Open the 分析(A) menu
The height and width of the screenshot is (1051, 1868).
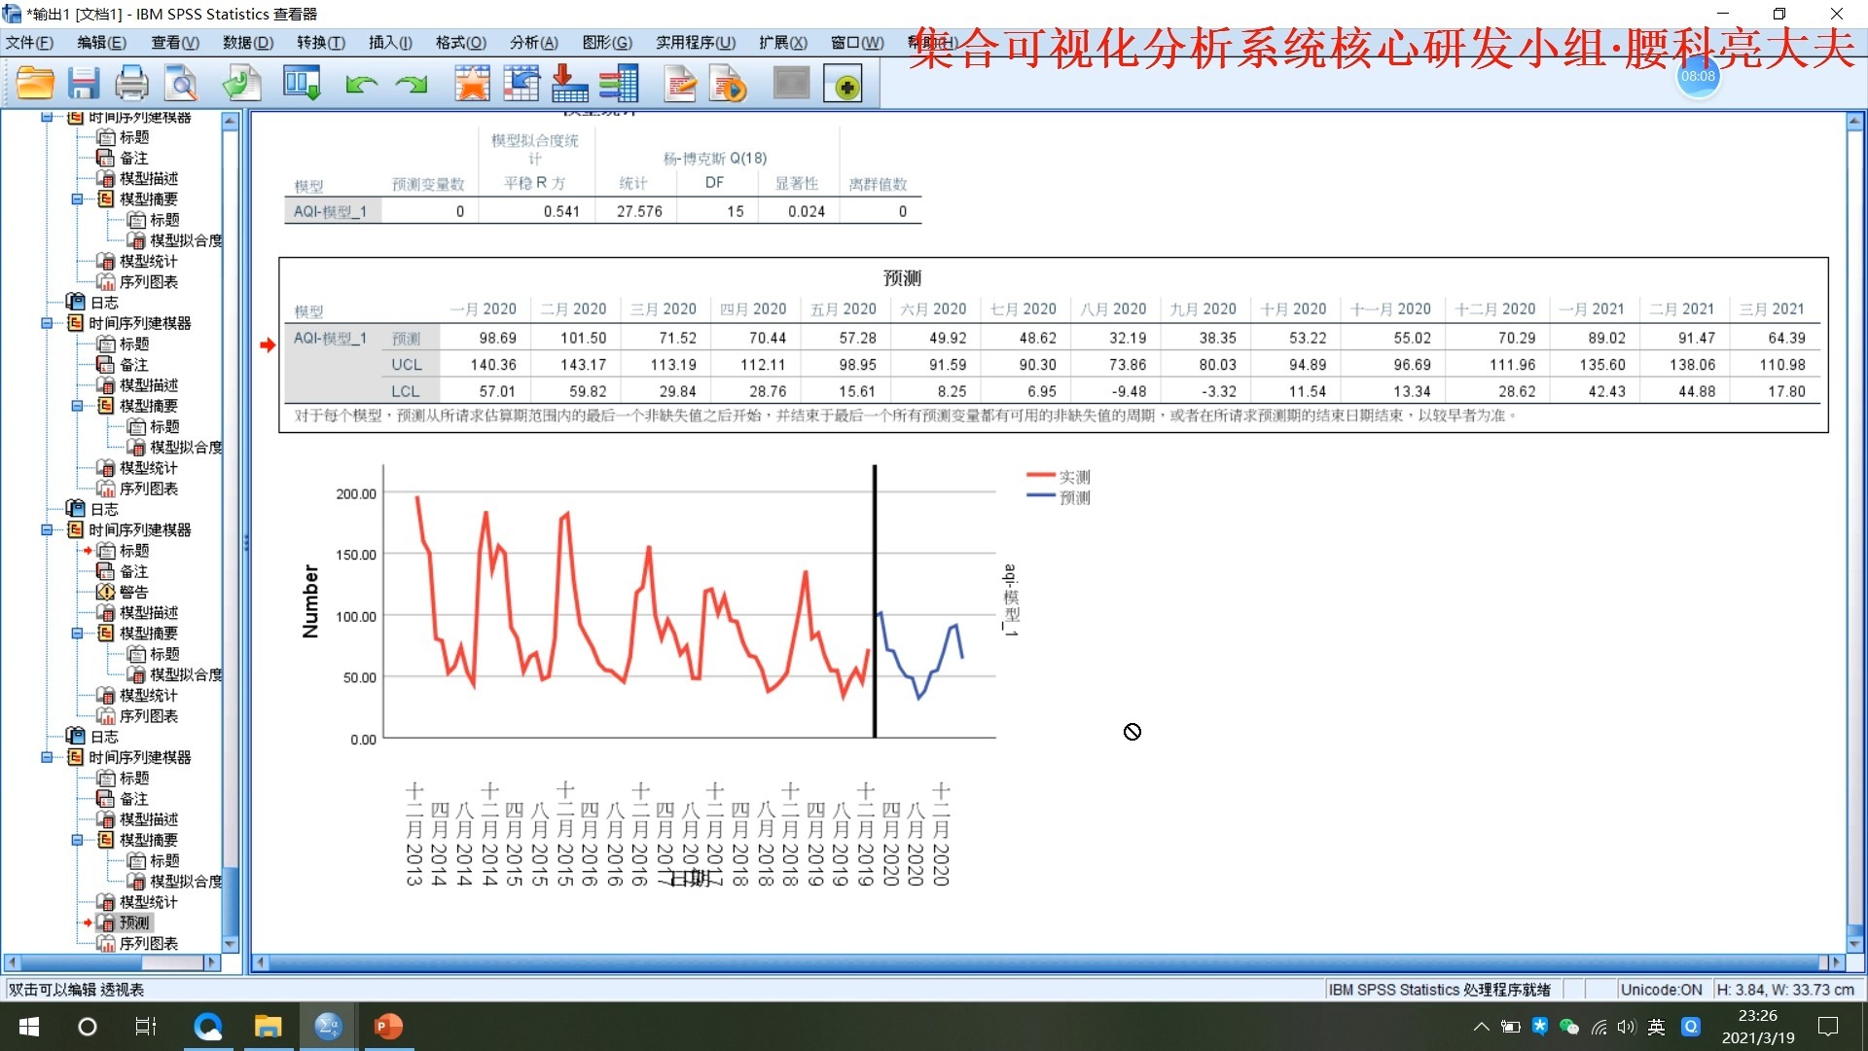(533, 43)
